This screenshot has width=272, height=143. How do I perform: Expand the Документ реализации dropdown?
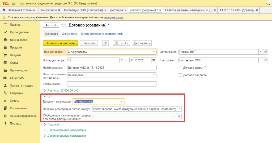(x=121, y=102)
